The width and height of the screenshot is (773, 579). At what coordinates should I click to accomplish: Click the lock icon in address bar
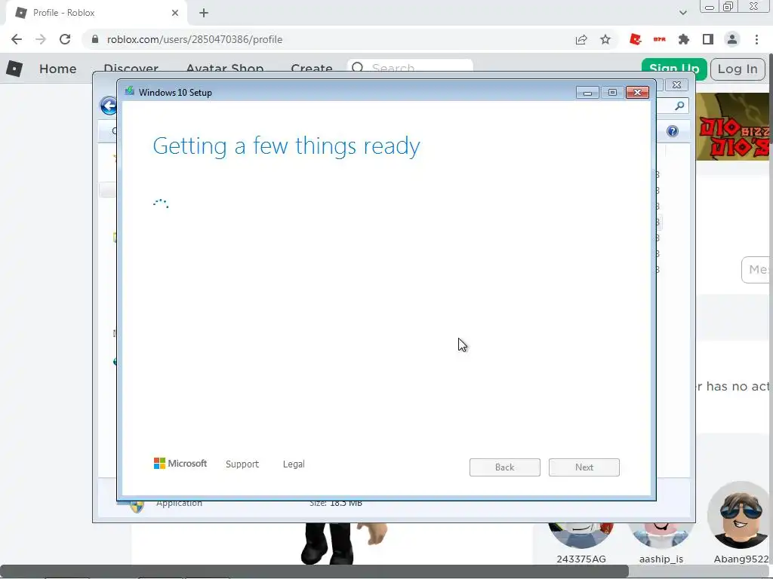pos(95,39)
